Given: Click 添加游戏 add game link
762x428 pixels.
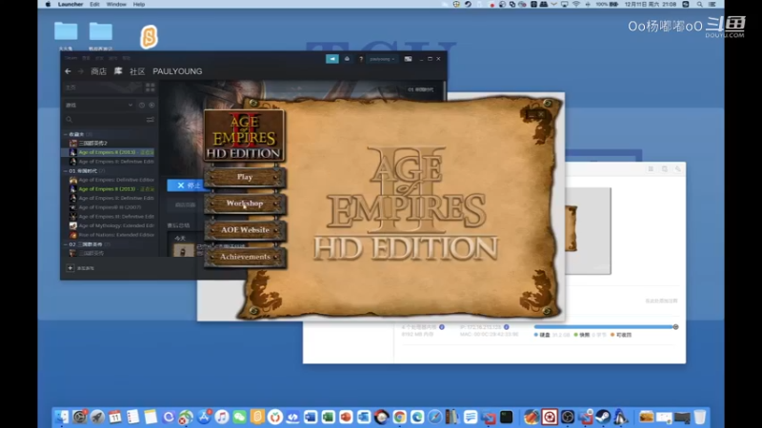Looking at the screenshot, I should 86,268.
